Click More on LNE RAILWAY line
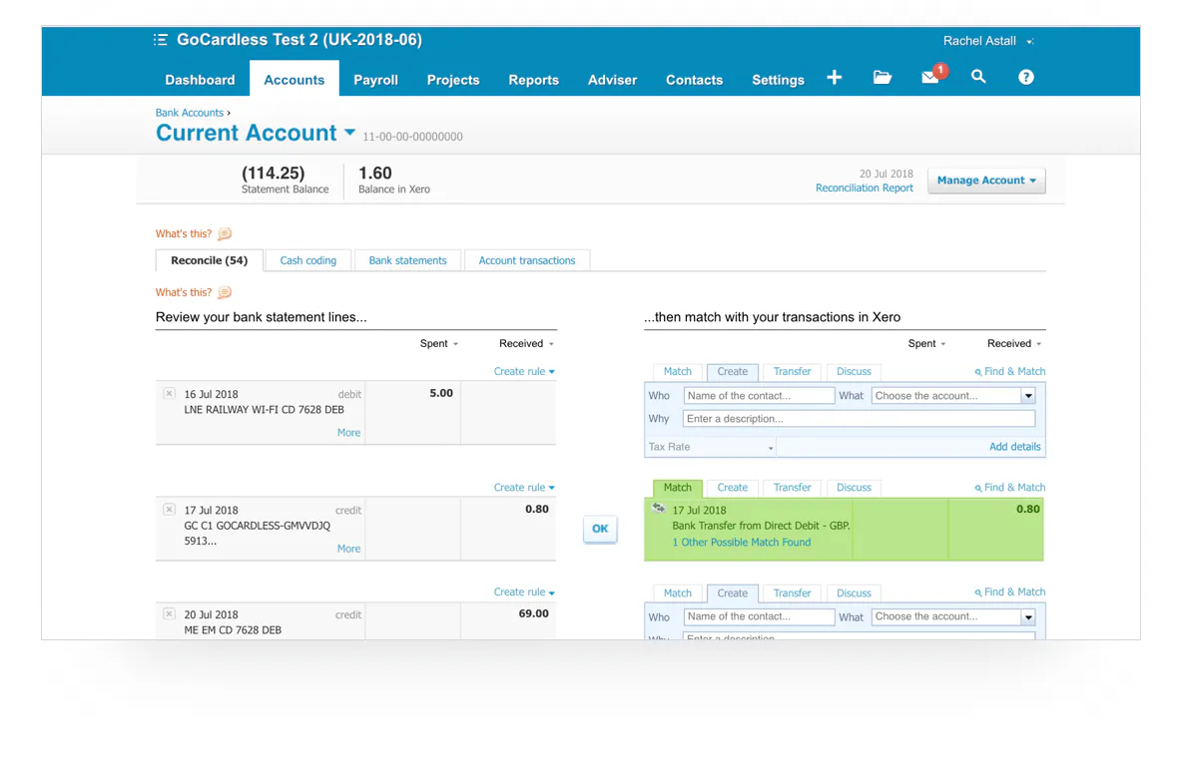Viewport: 1182px width, 779px height. 349,433
